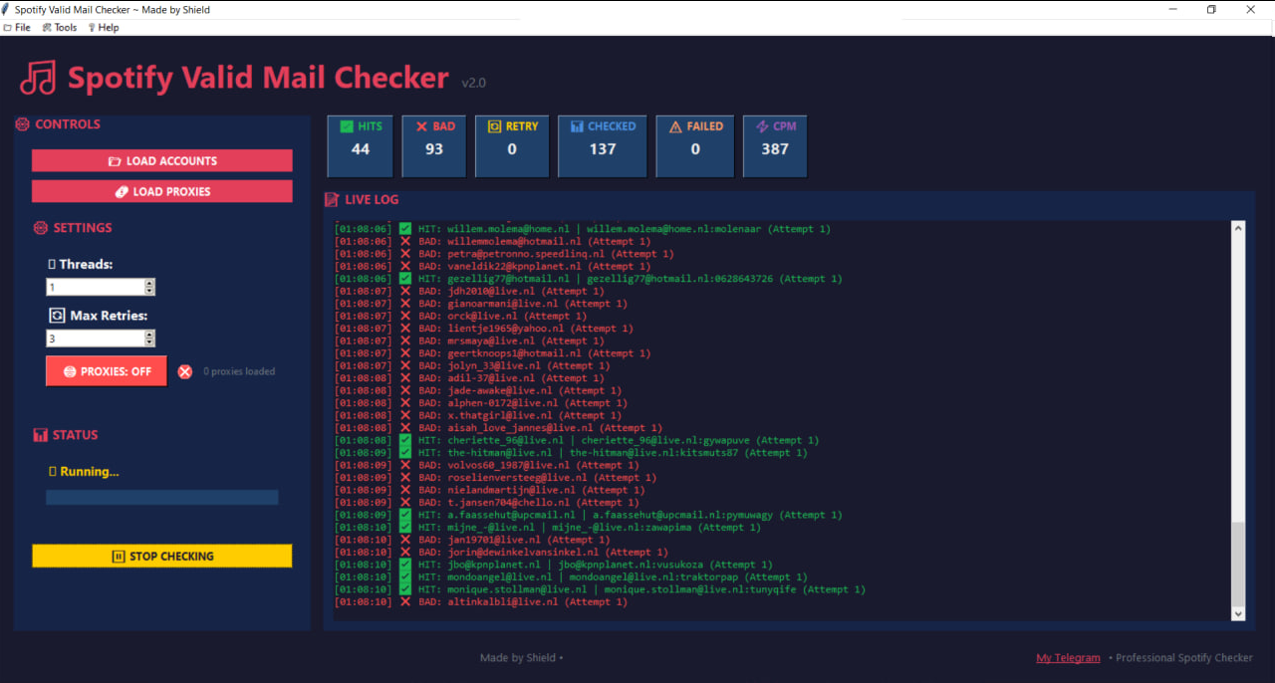Click the link icon on LOAD PROXIES
Image resolution: width=1275 pixels, height=683 pixels.
(122, 192)
